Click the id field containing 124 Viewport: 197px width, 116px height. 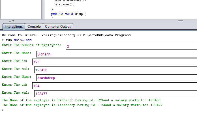pos(113,86)
